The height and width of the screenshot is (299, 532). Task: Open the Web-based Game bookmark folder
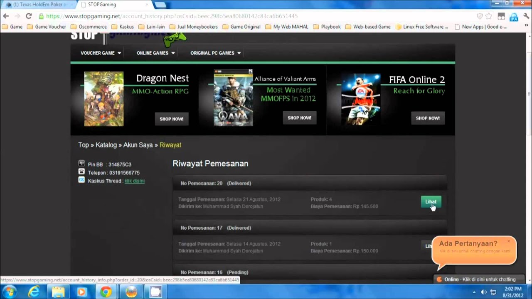click(368, 27)
